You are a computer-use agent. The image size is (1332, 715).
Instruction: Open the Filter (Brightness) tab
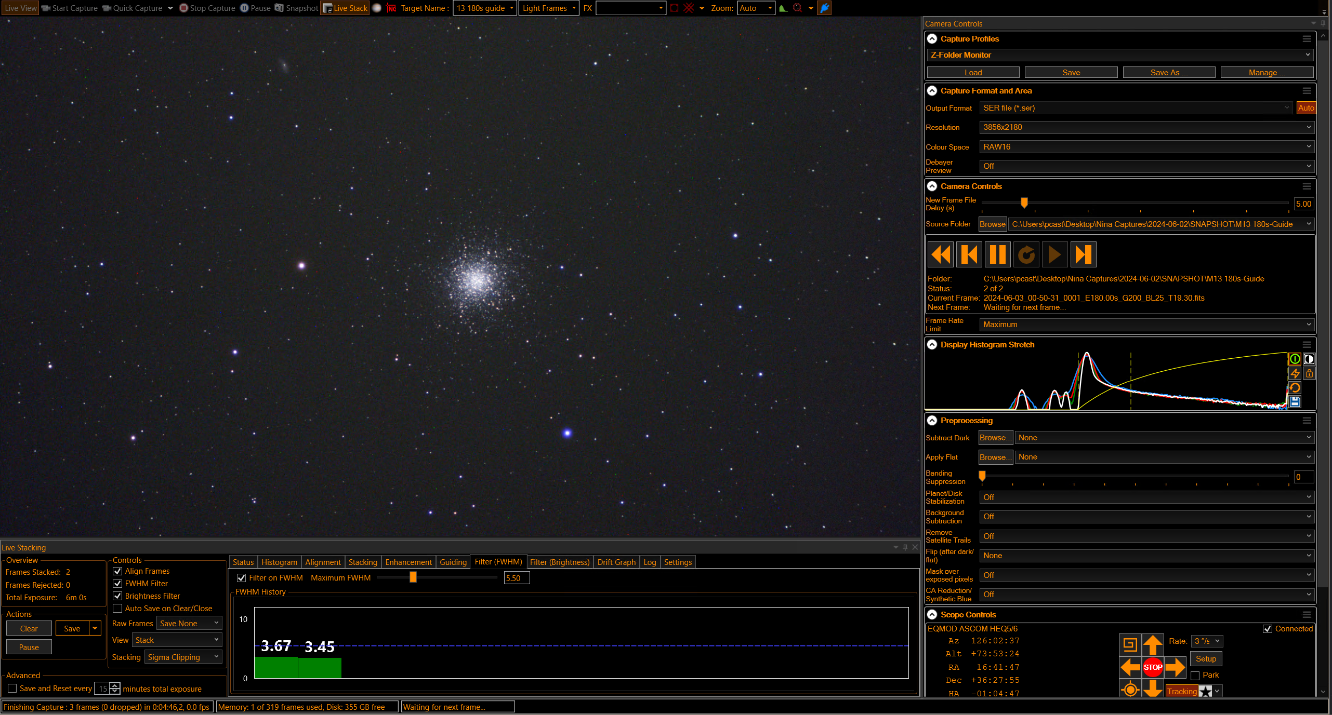click(560, 562)
